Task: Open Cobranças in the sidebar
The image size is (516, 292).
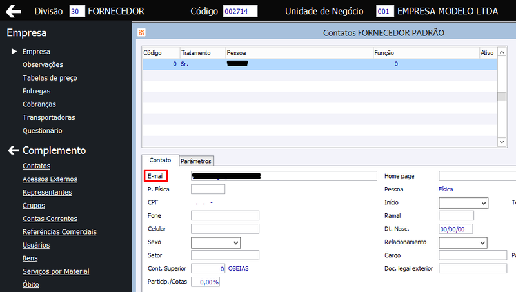Action: (x=39, y=104)
